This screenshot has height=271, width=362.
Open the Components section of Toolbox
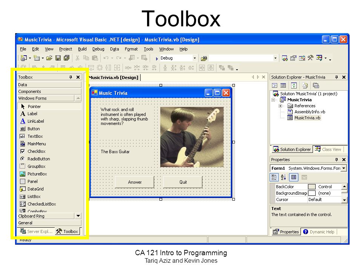(49, 91)
